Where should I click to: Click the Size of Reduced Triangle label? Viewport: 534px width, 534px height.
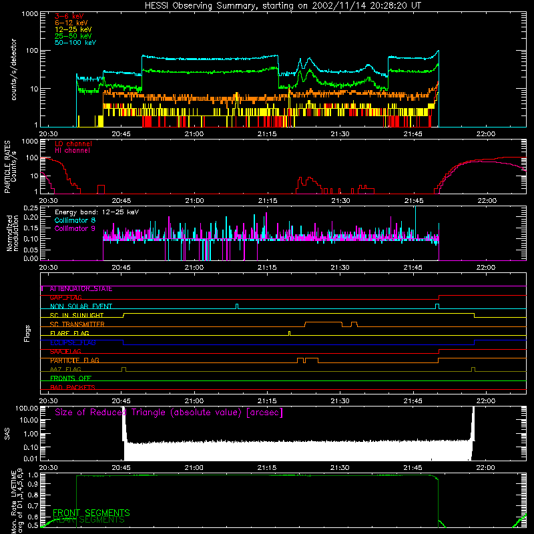[169, 413]
